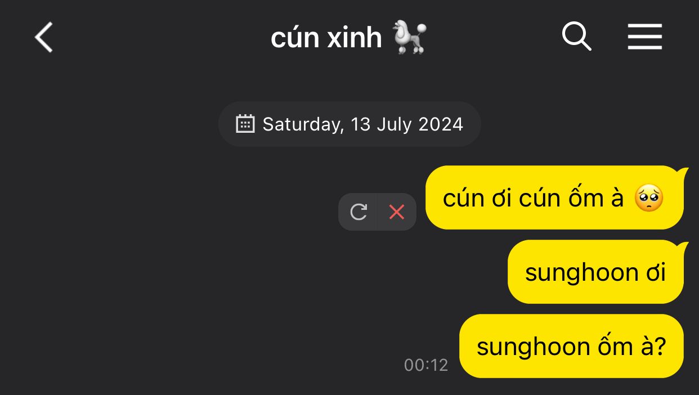
Task: Go back using the left arrow
Action: [x=44, y=38]
